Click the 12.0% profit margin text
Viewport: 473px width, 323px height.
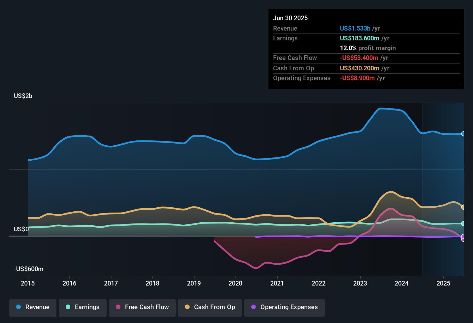coord(368,48)
